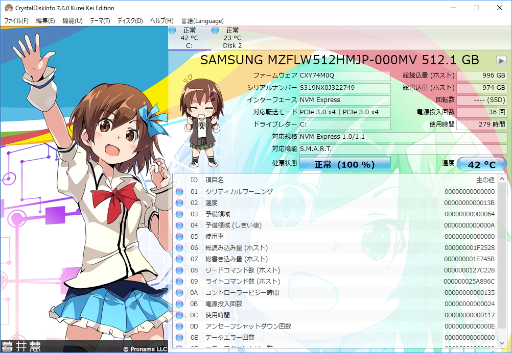
Task: Click the next disk arrow button
Action: (x=501, y=61)
